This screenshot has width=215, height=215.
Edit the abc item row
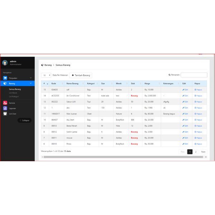point(185,108)
